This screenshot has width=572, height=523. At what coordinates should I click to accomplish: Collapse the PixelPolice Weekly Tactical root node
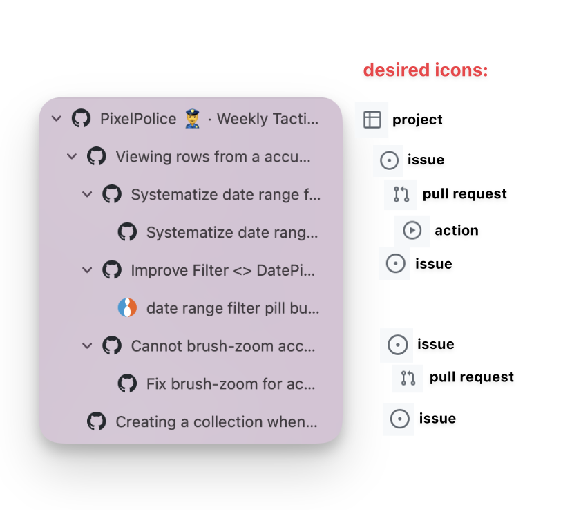point(56,118)
